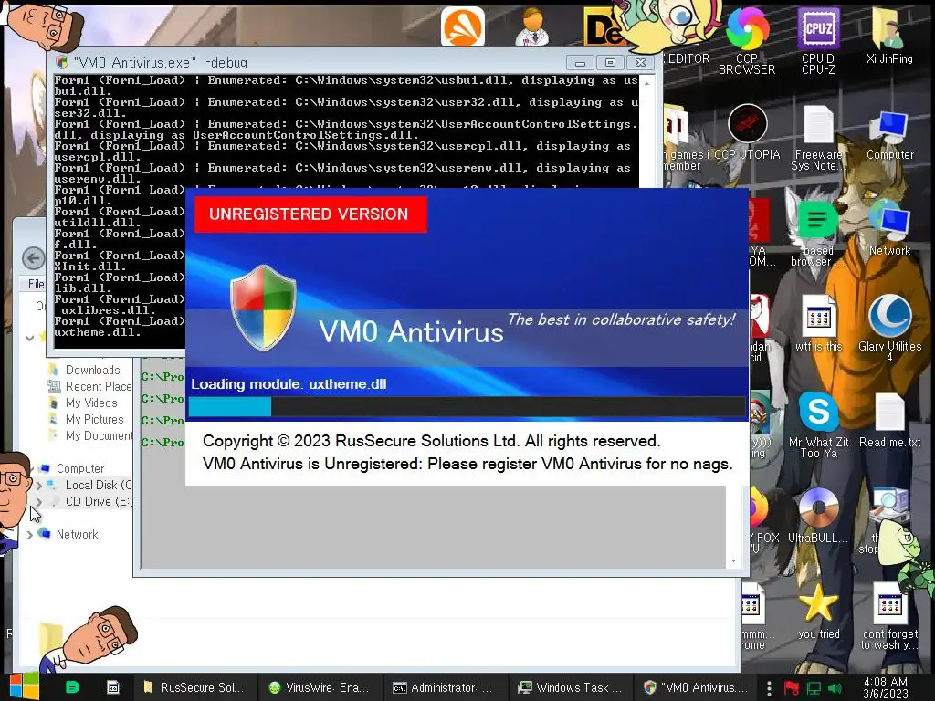Launch CPUID CPU-Z desktop shortcut
This screenshot has width=935, height=701.
click(x=818, y=40)
